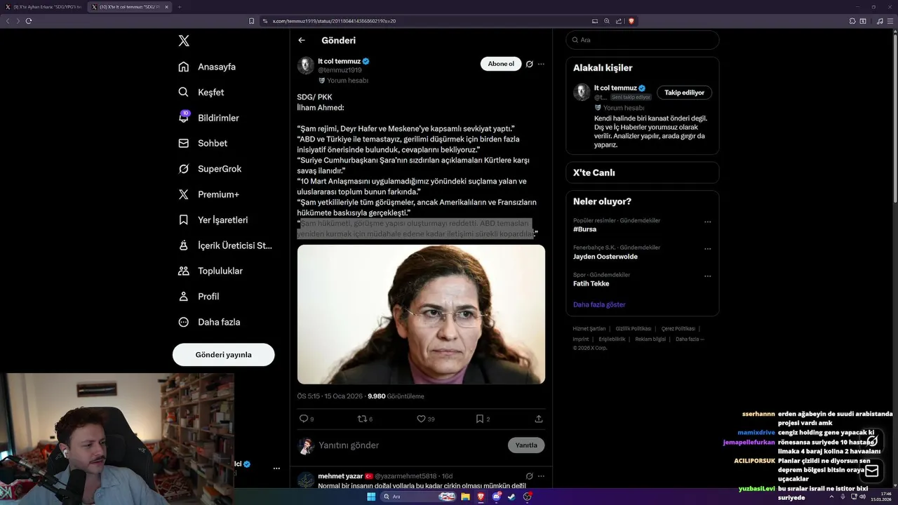The image size is (898, 505).
Task: Open Çerez Politikası footer link
Action: (678, 329)
